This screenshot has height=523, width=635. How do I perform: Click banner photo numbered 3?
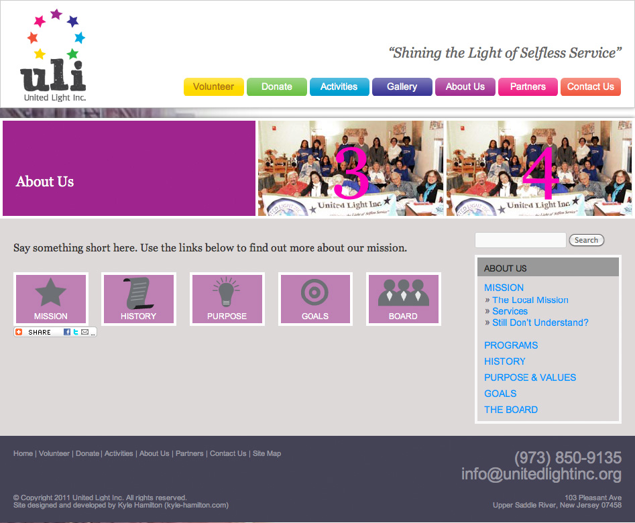351,168
